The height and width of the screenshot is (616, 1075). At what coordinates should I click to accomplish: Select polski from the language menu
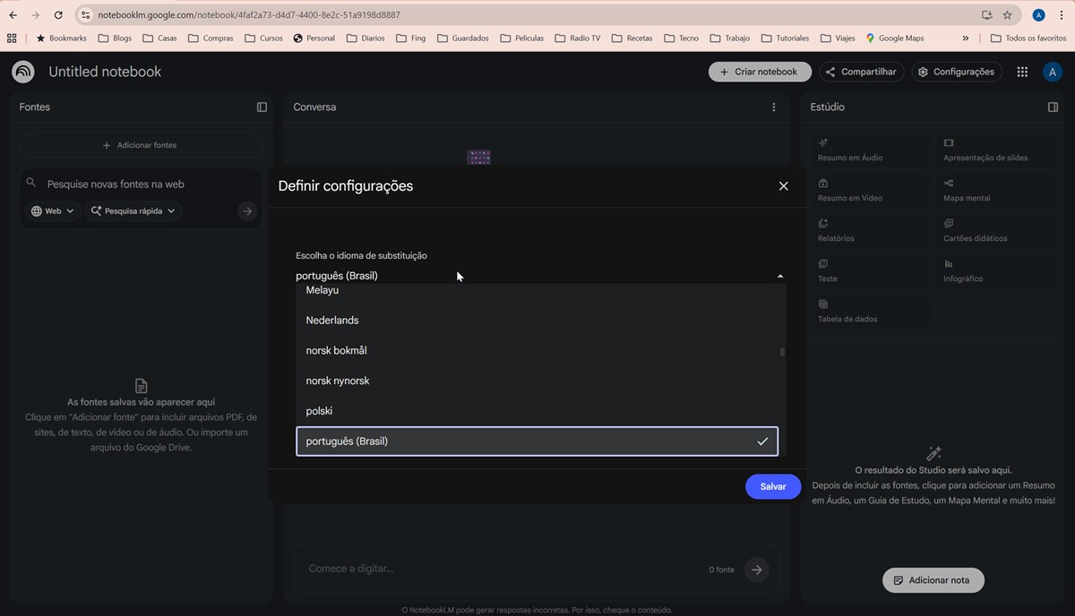pyautogui.click(x=319, y=411)
